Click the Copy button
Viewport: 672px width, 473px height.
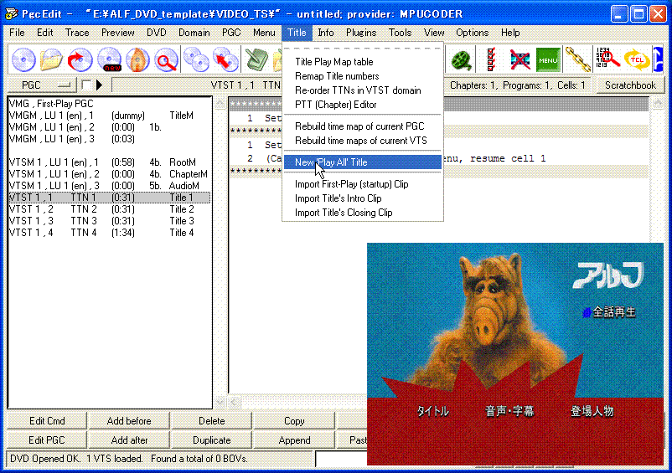pos(294,421)
